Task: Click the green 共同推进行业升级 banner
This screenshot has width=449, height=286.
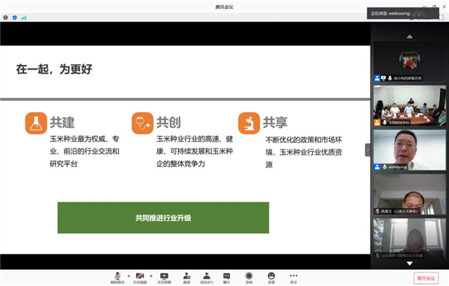Action: tap(163, 218)
